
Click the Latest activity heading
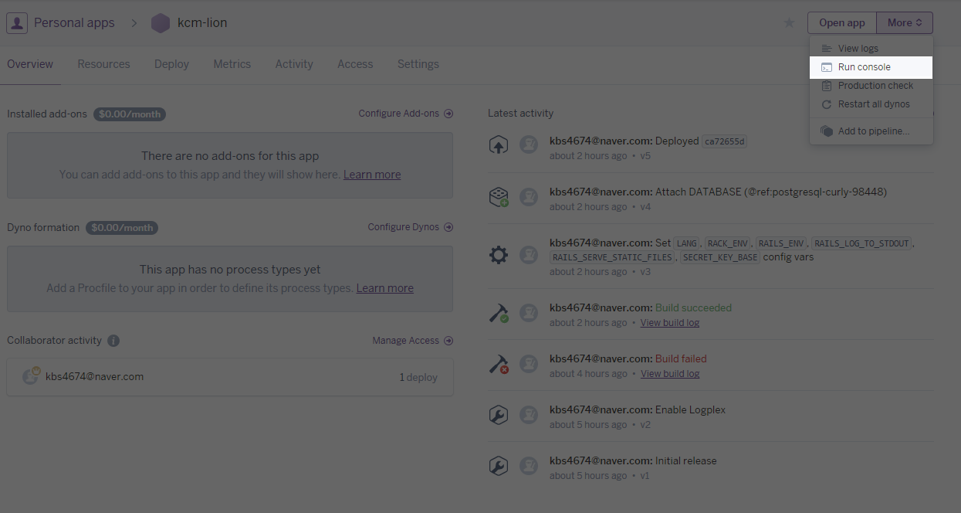(521, 114)
